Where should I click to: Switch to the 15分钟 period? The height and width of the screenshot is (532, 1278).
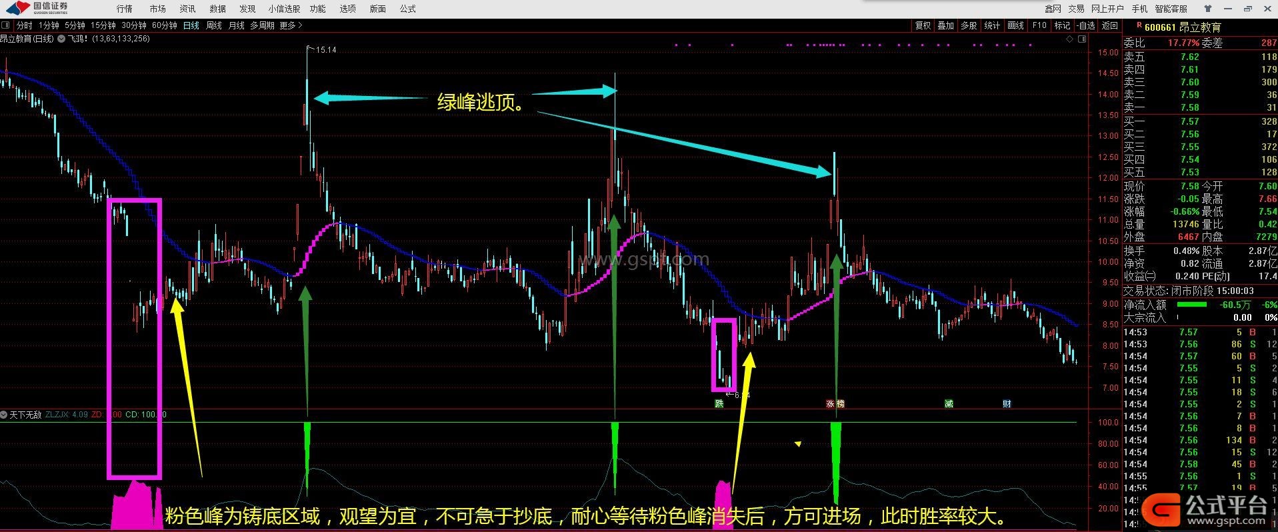(103, 25)
